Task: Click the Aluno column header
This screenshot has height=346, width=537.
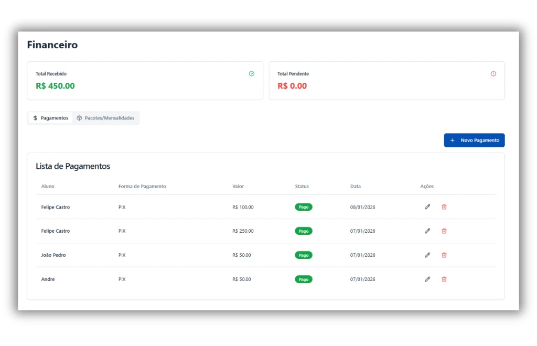Action: pos(48,187)
